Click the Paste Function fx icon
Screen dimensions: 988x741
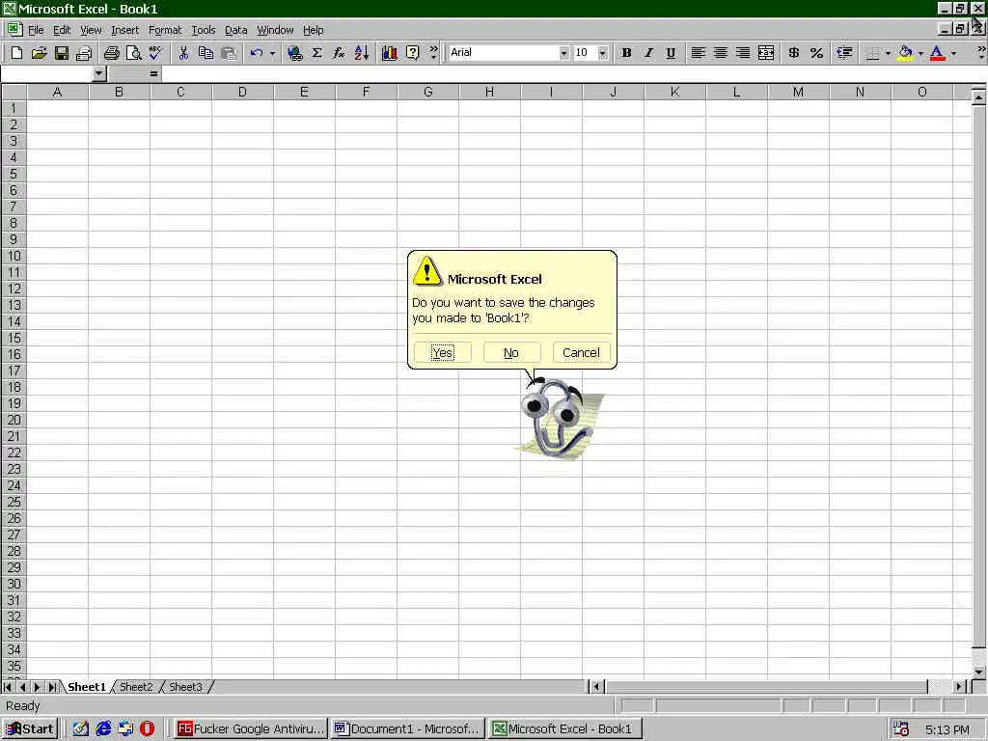[339, 53]
